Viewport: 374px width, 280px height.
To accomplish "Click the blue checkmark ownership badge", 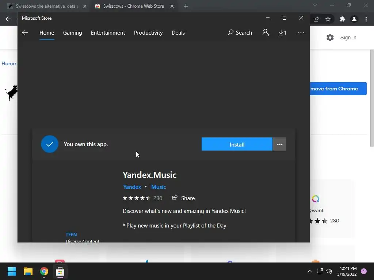I will 50,144.
